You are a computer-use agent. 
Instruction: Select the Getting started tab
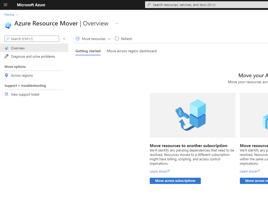[88, 51]
